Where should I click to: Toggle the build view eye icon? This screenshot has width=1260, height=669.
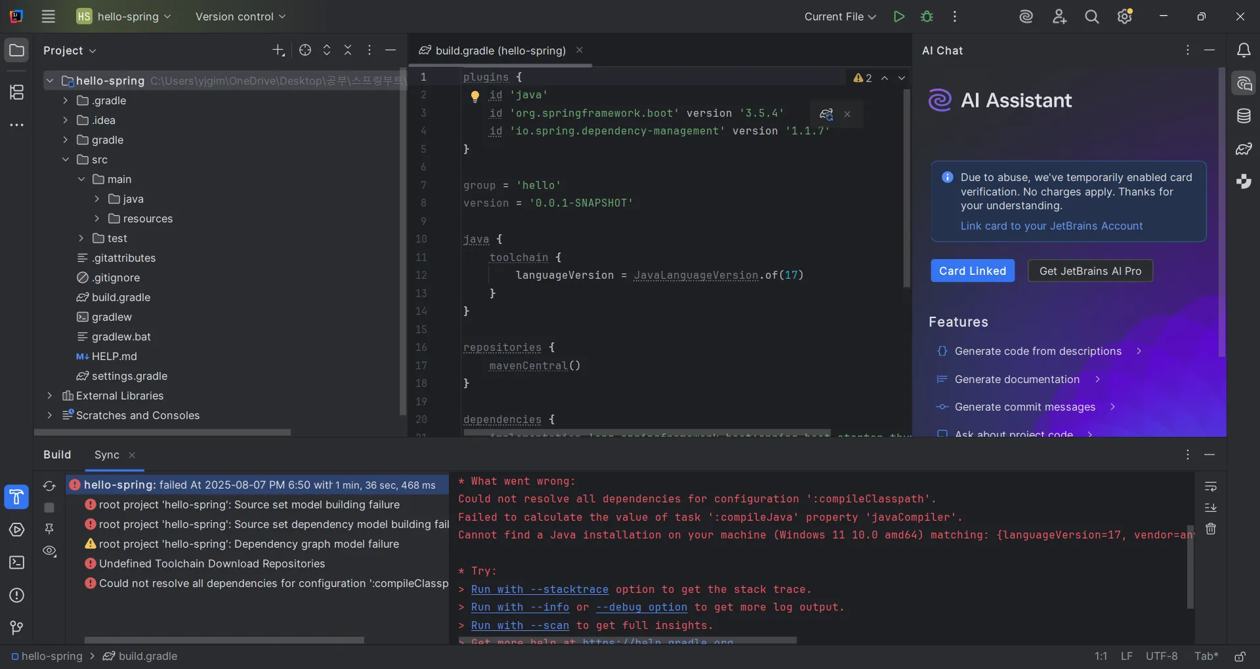click(x=49, y=551)
